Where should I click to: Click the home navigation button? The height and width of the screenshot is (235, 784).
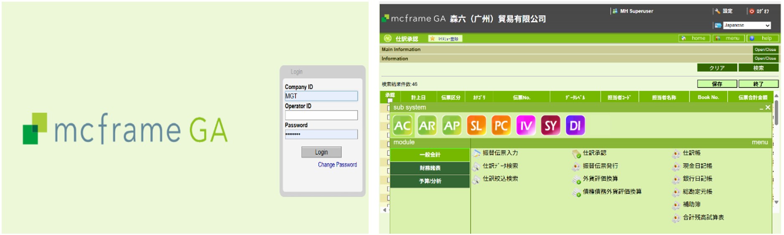click(x=694, y=38)
